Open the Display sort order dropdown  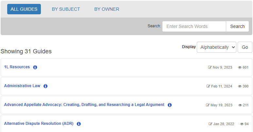(x=216, y=47)
